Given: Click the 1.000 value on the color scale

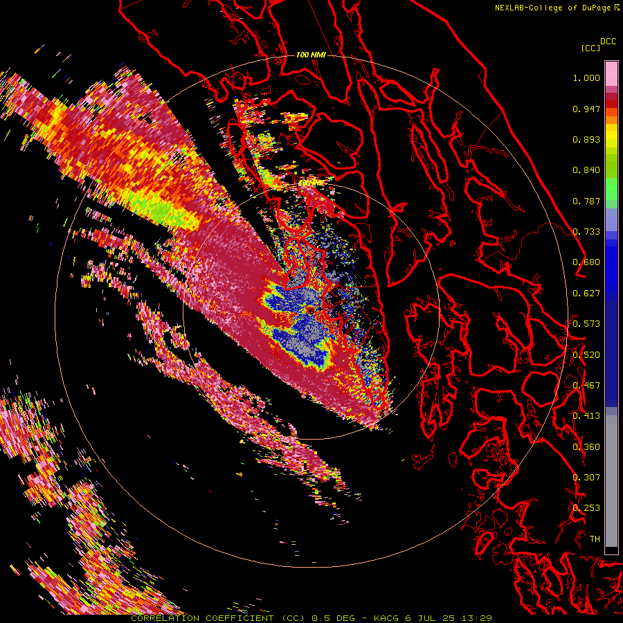Looking at the screenshot, I should coord(586,78).
